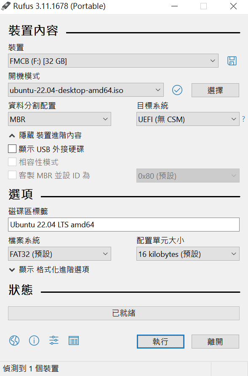Open the FMCB (F:) device dropdown
The image size is (248, 376).
point(113,61)
